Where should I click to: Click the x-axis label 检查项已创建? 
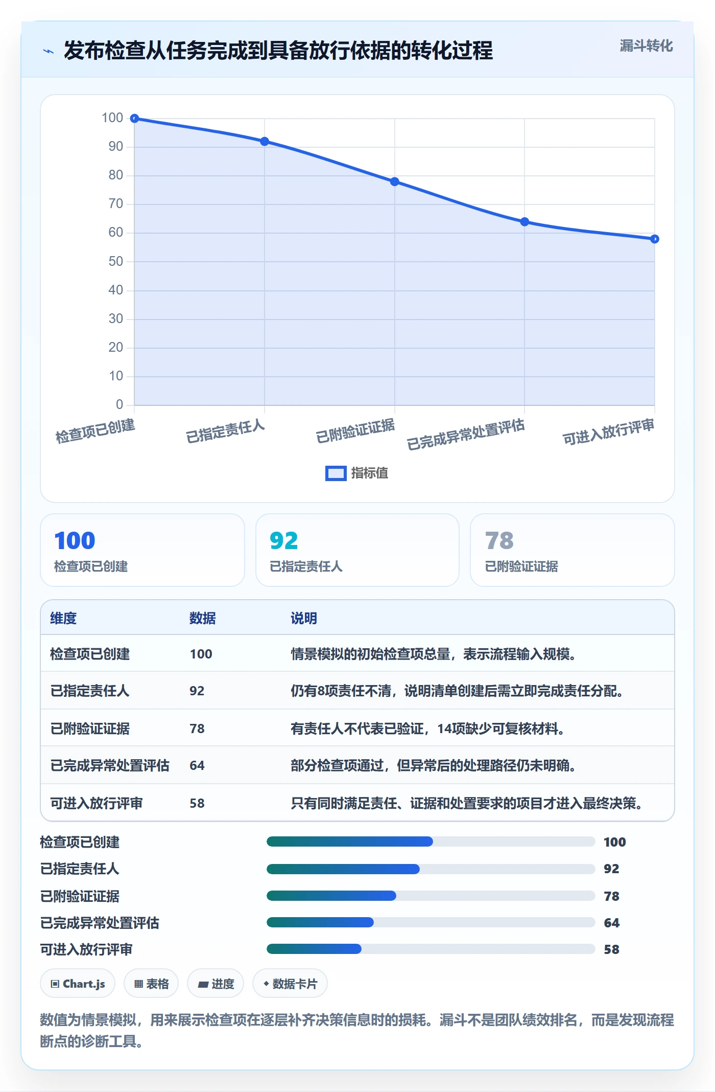coord(96,430)
